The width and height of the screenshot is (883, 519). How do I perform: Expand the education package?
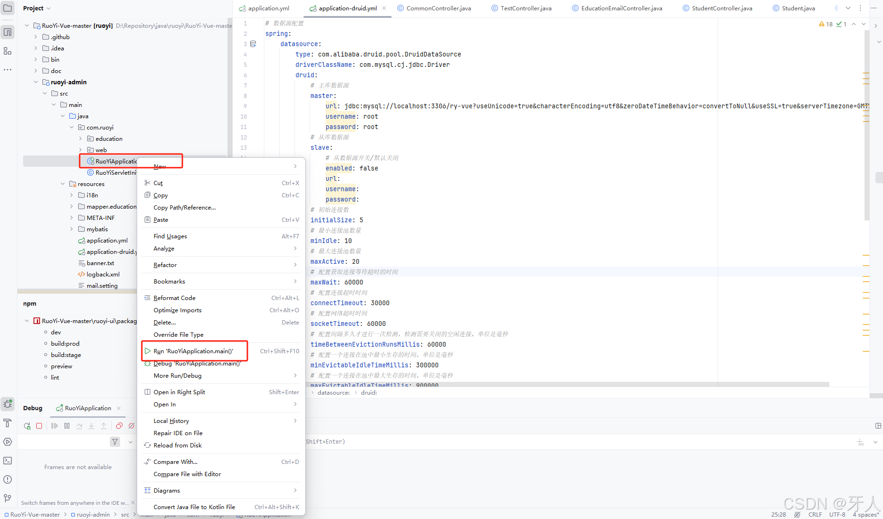[x=80, y=138]
